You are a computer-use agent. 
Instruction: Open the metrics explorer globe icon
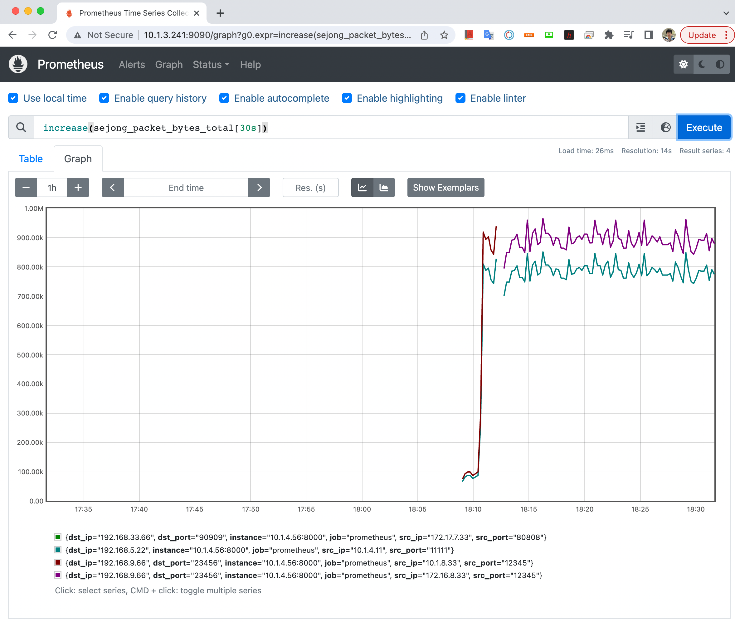665,127
